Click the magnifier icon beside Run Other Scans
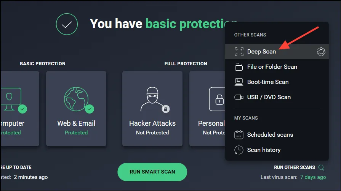This screenshot has width=341, height=191. [x=322, y=167]
